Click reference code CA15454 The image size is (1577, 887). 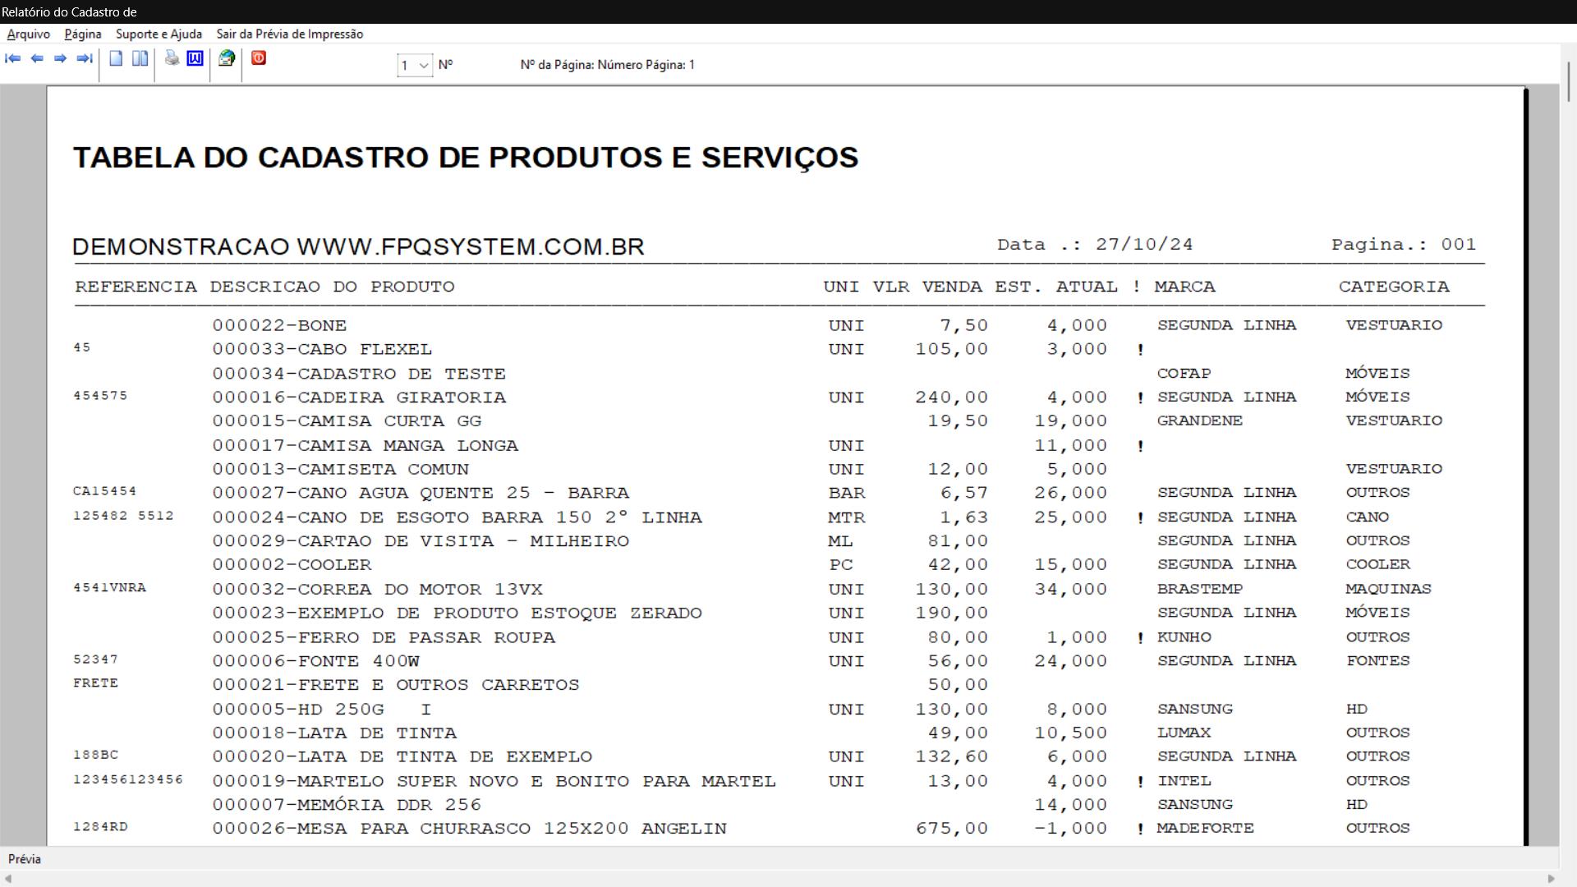pyautogui.click(x=105, y=492)
